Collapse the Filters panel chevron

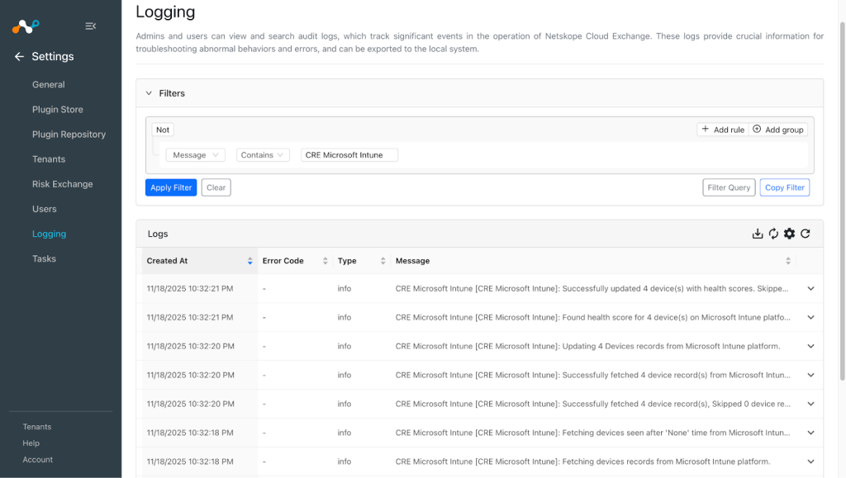pyautogui.click(x=149, y=93)
